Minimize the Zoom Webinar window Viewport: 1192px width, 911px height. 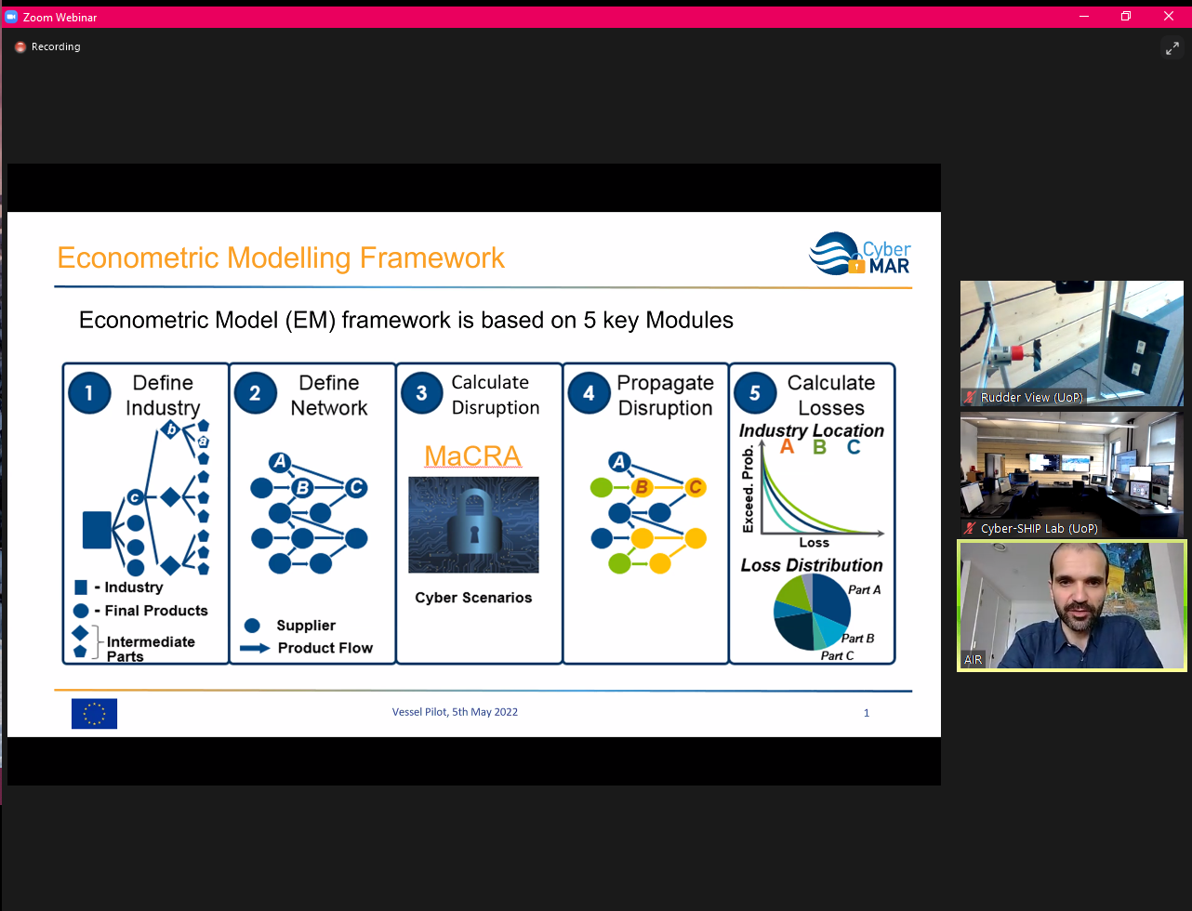tap(1083, 17)
